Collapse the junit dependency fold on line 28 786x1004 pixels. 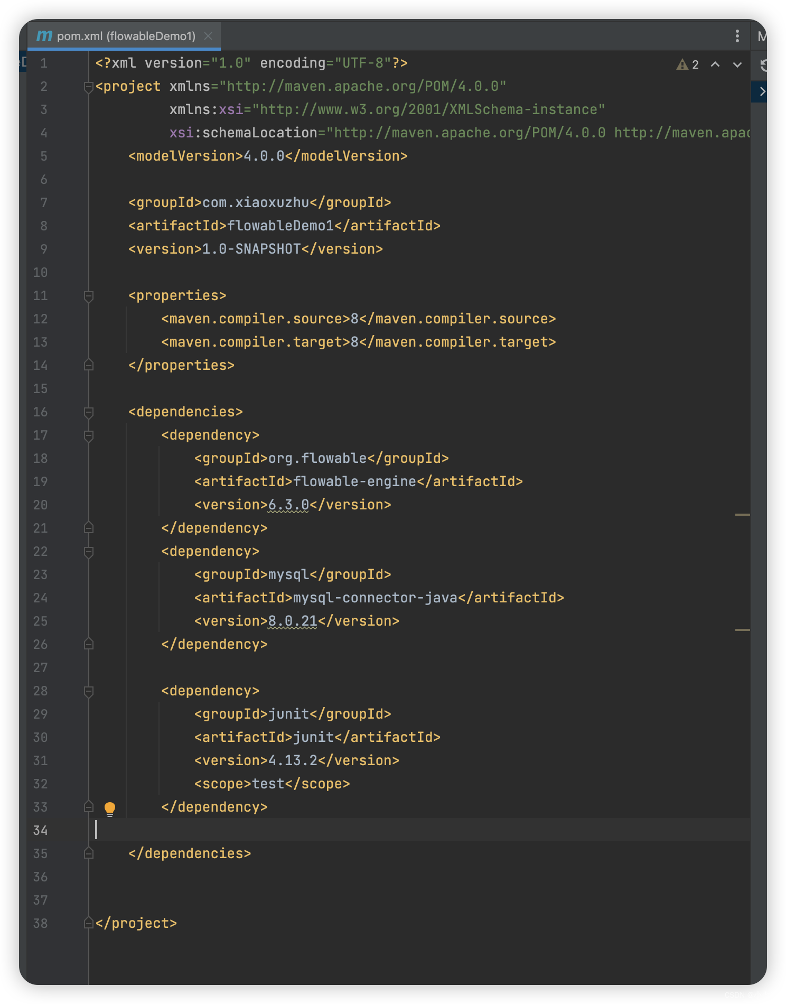click(89, 691)
